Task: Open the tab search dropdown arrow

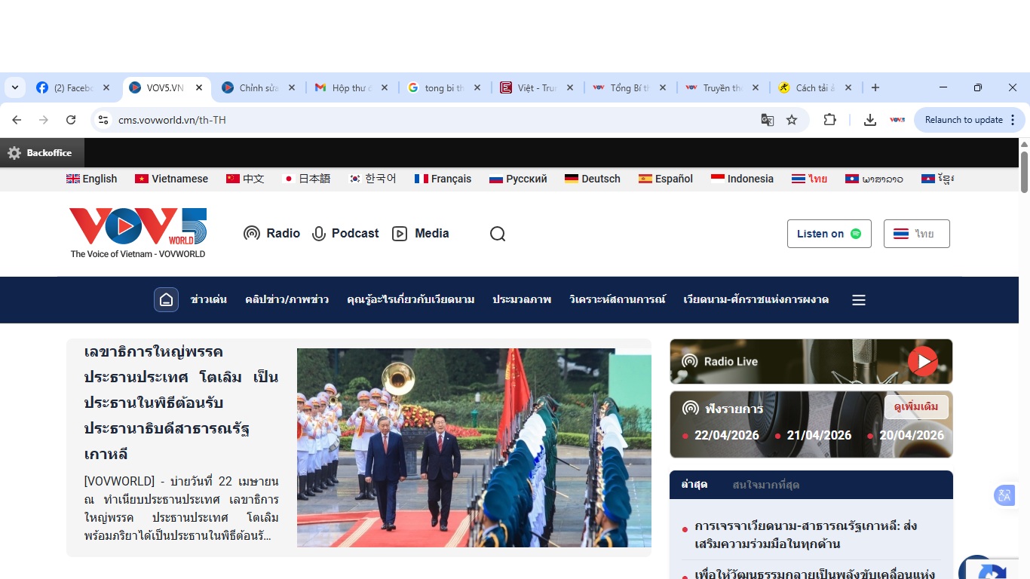Action: [x=14, y=87]
